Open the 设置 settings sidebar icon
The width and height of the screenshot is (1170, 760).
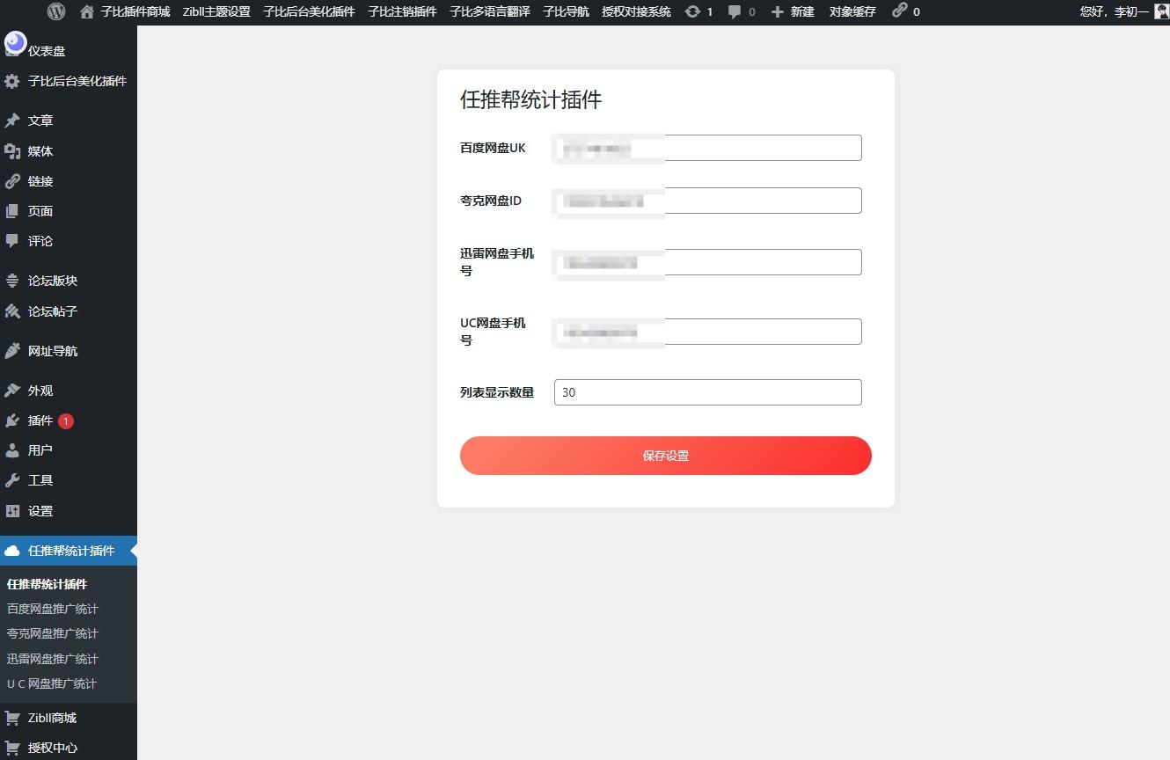click(x=12, y=510)
